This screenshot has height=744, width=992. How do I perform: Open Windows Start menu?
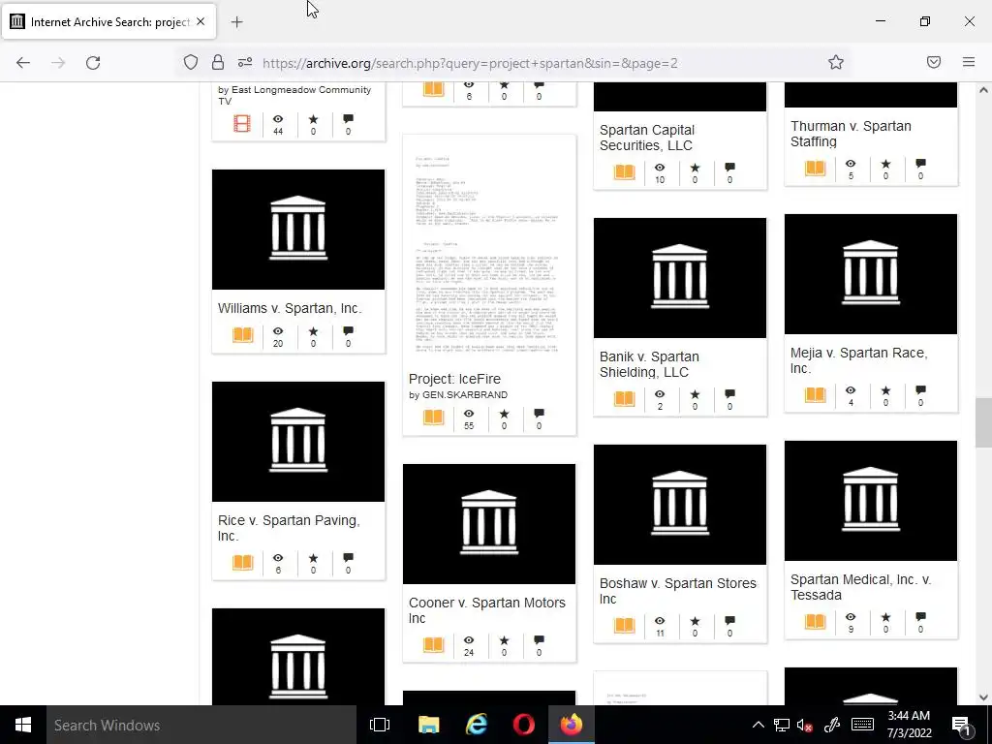[23, 725]
